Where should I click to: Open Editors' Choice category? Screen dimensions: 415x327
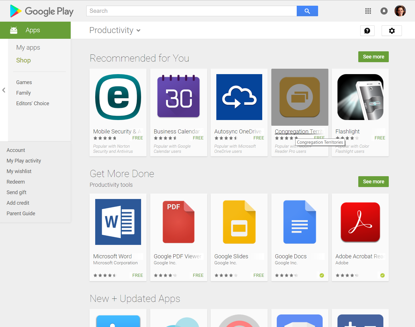tap(32, 103)
